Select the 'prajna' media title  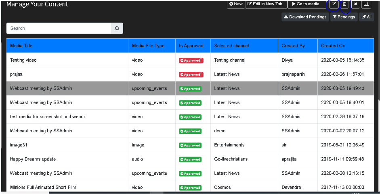[16, 74]
